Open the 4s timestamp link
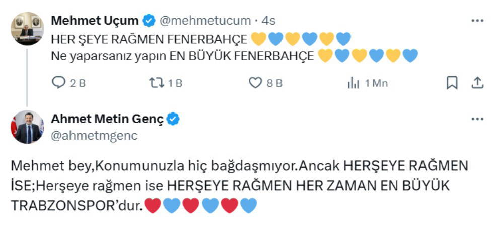 tap(267, 21)
